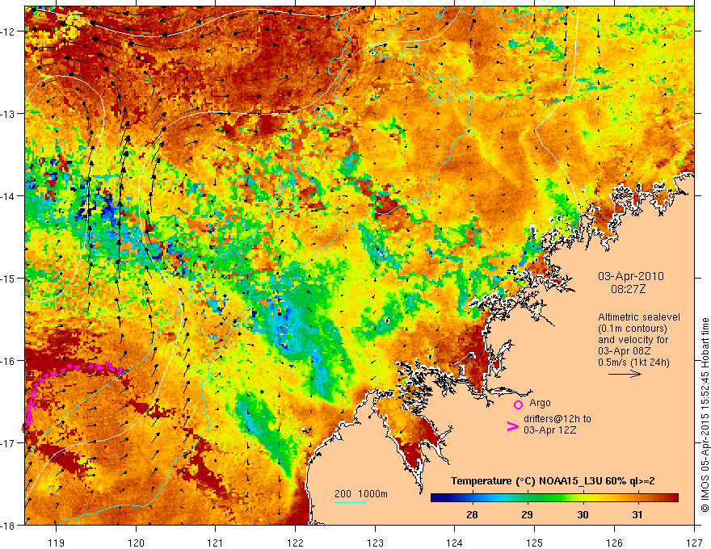Click the 30 colorbar tick label

[583, 514]
